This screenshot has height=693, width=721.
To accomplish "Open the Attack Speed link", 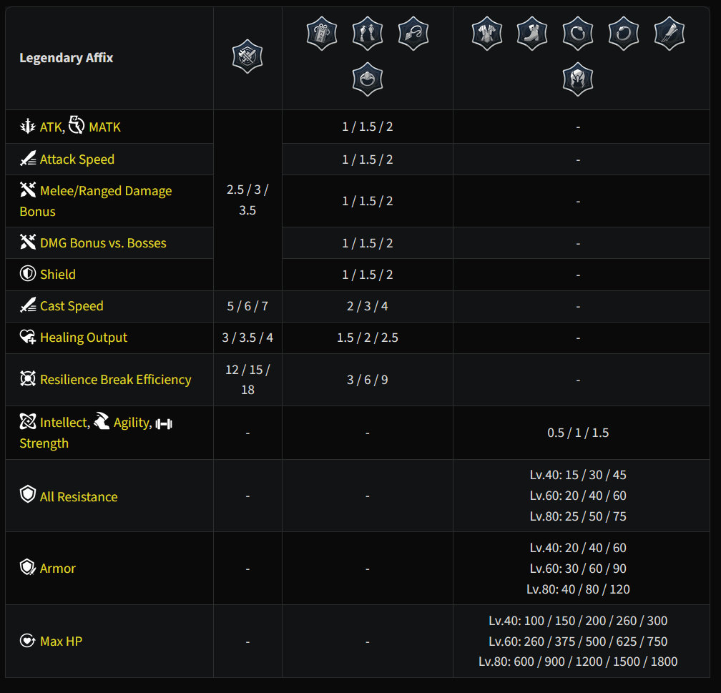I will click(77, 159).
